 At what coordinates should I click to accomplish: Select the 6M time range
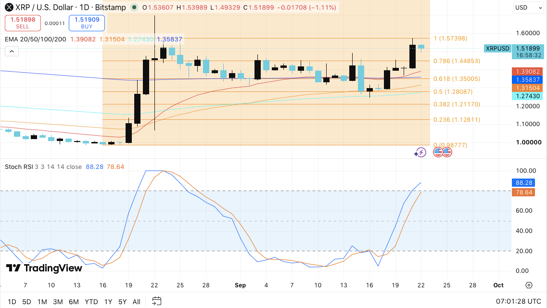click(74, 302)
